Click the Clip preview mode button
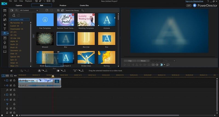Viewport: 219px width, 117px height. point(130,61)
